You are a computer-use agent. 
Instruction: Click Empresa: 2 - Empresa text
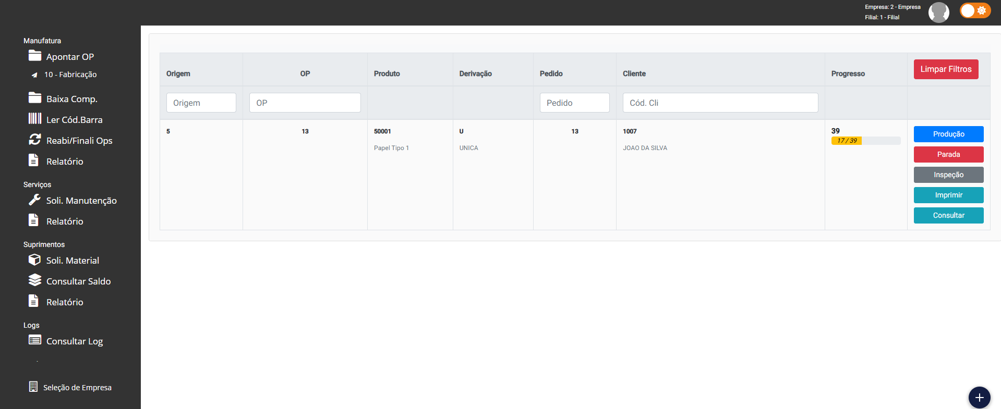(x=893, y=7)
